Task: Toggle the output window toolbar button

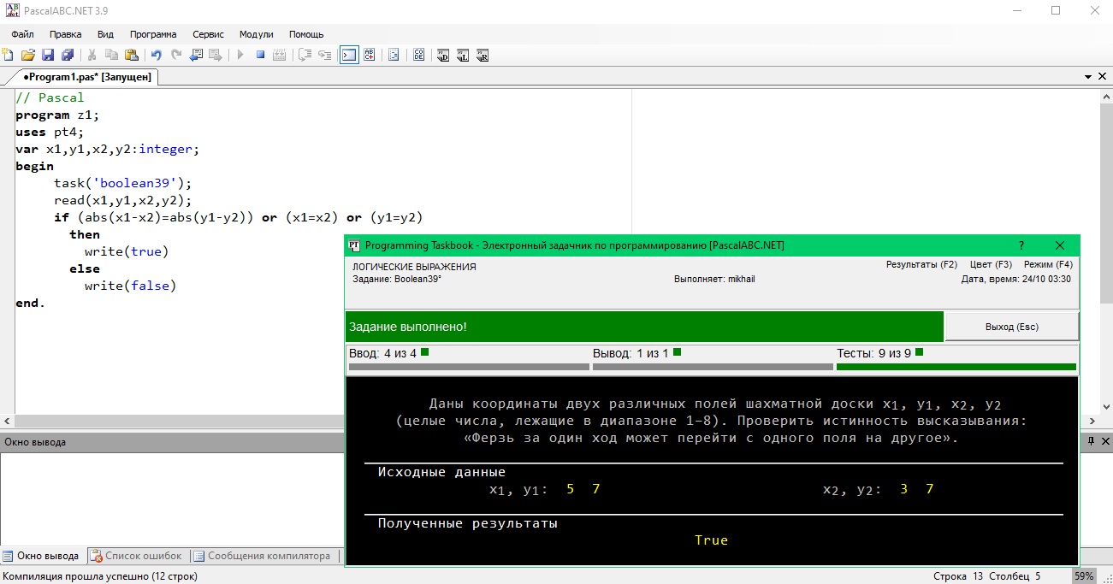Action: pos(349,56)
